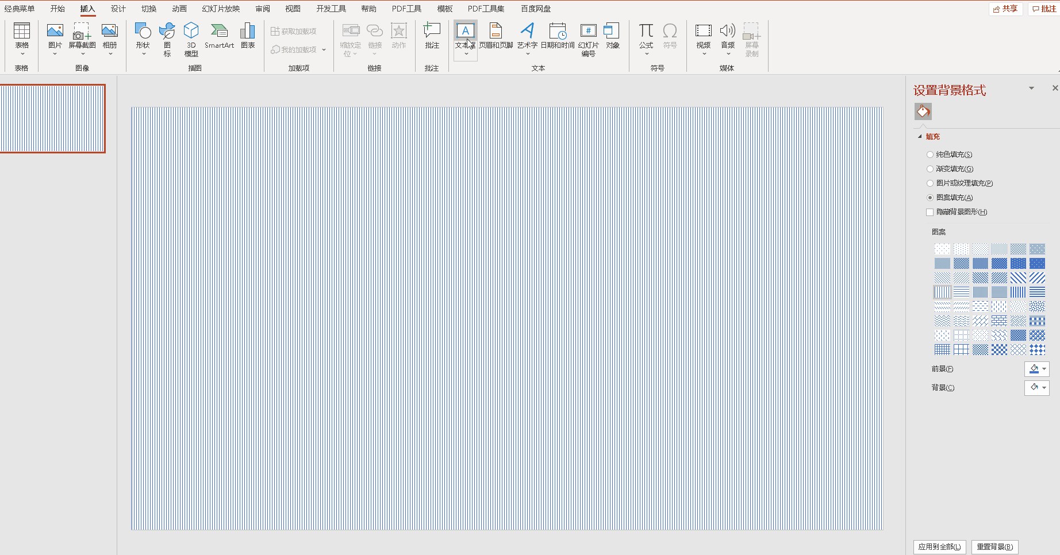This screenshot has height=555, width=1060.
Task: Click the SmartArt icon
Action: 219,36
